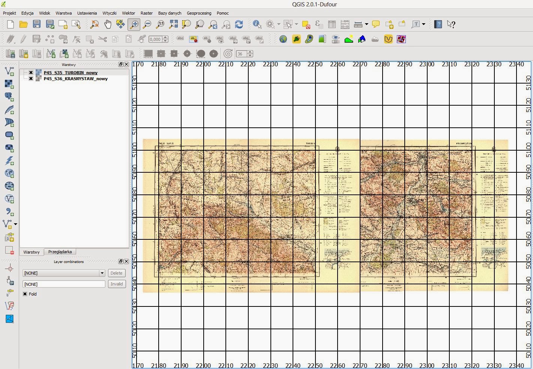Expand the text annotation tool dropdown
The image size is (533, 369).
[424, 24]
